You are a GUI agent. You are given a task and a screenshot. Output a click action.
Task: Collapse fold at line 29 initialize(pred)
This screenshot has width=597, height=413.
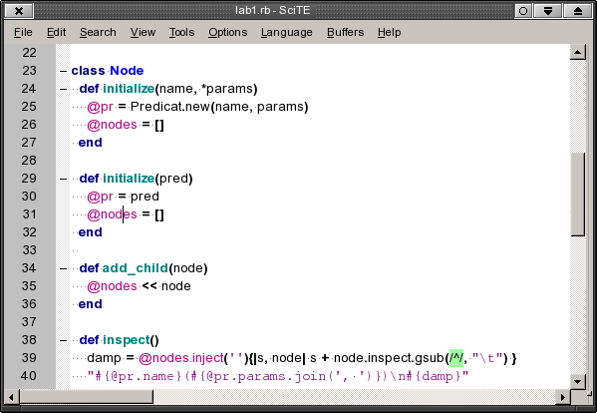pyautogui.click(x=63, y=179)
